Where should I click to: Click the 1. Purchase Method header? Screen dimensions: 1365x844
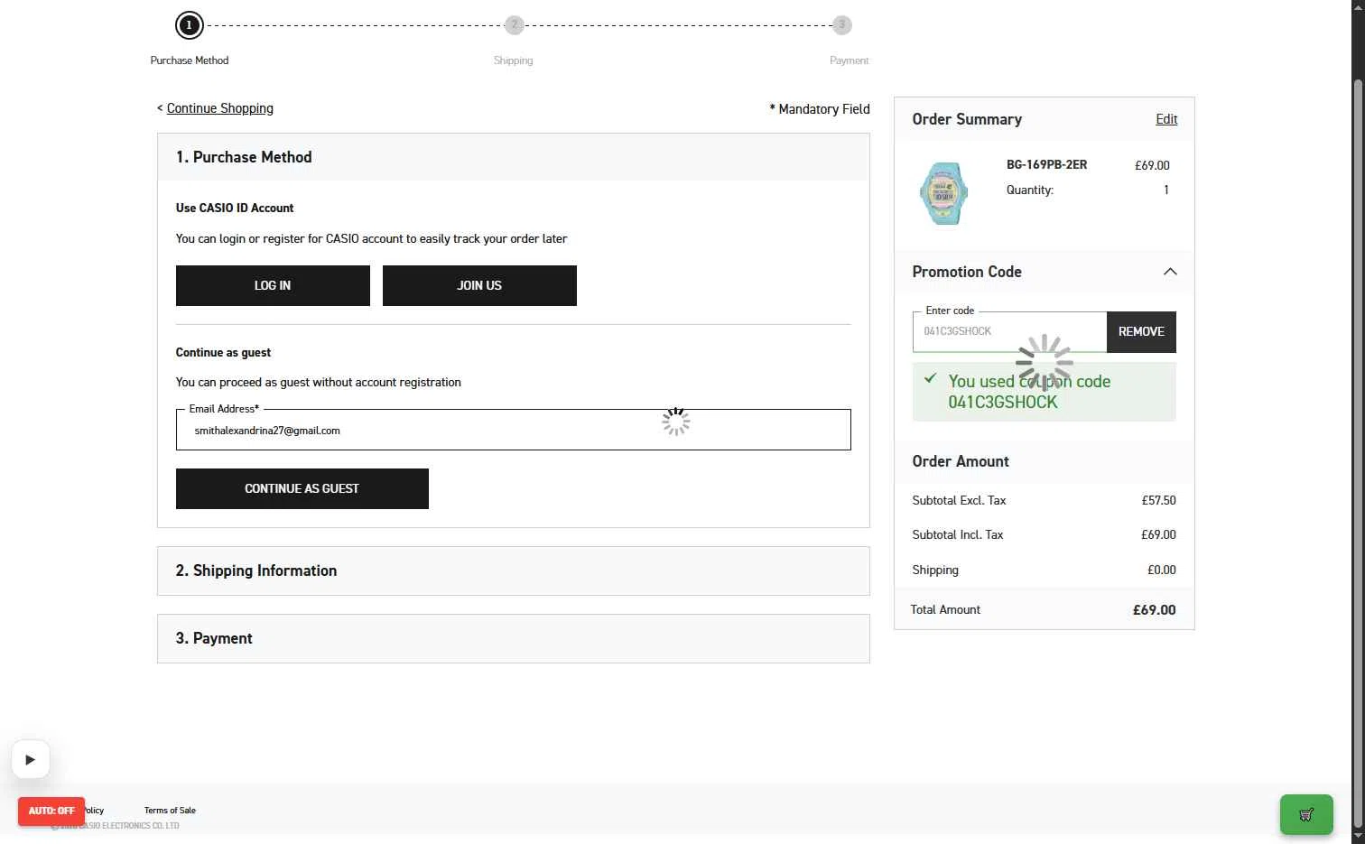tap(513, 157)
